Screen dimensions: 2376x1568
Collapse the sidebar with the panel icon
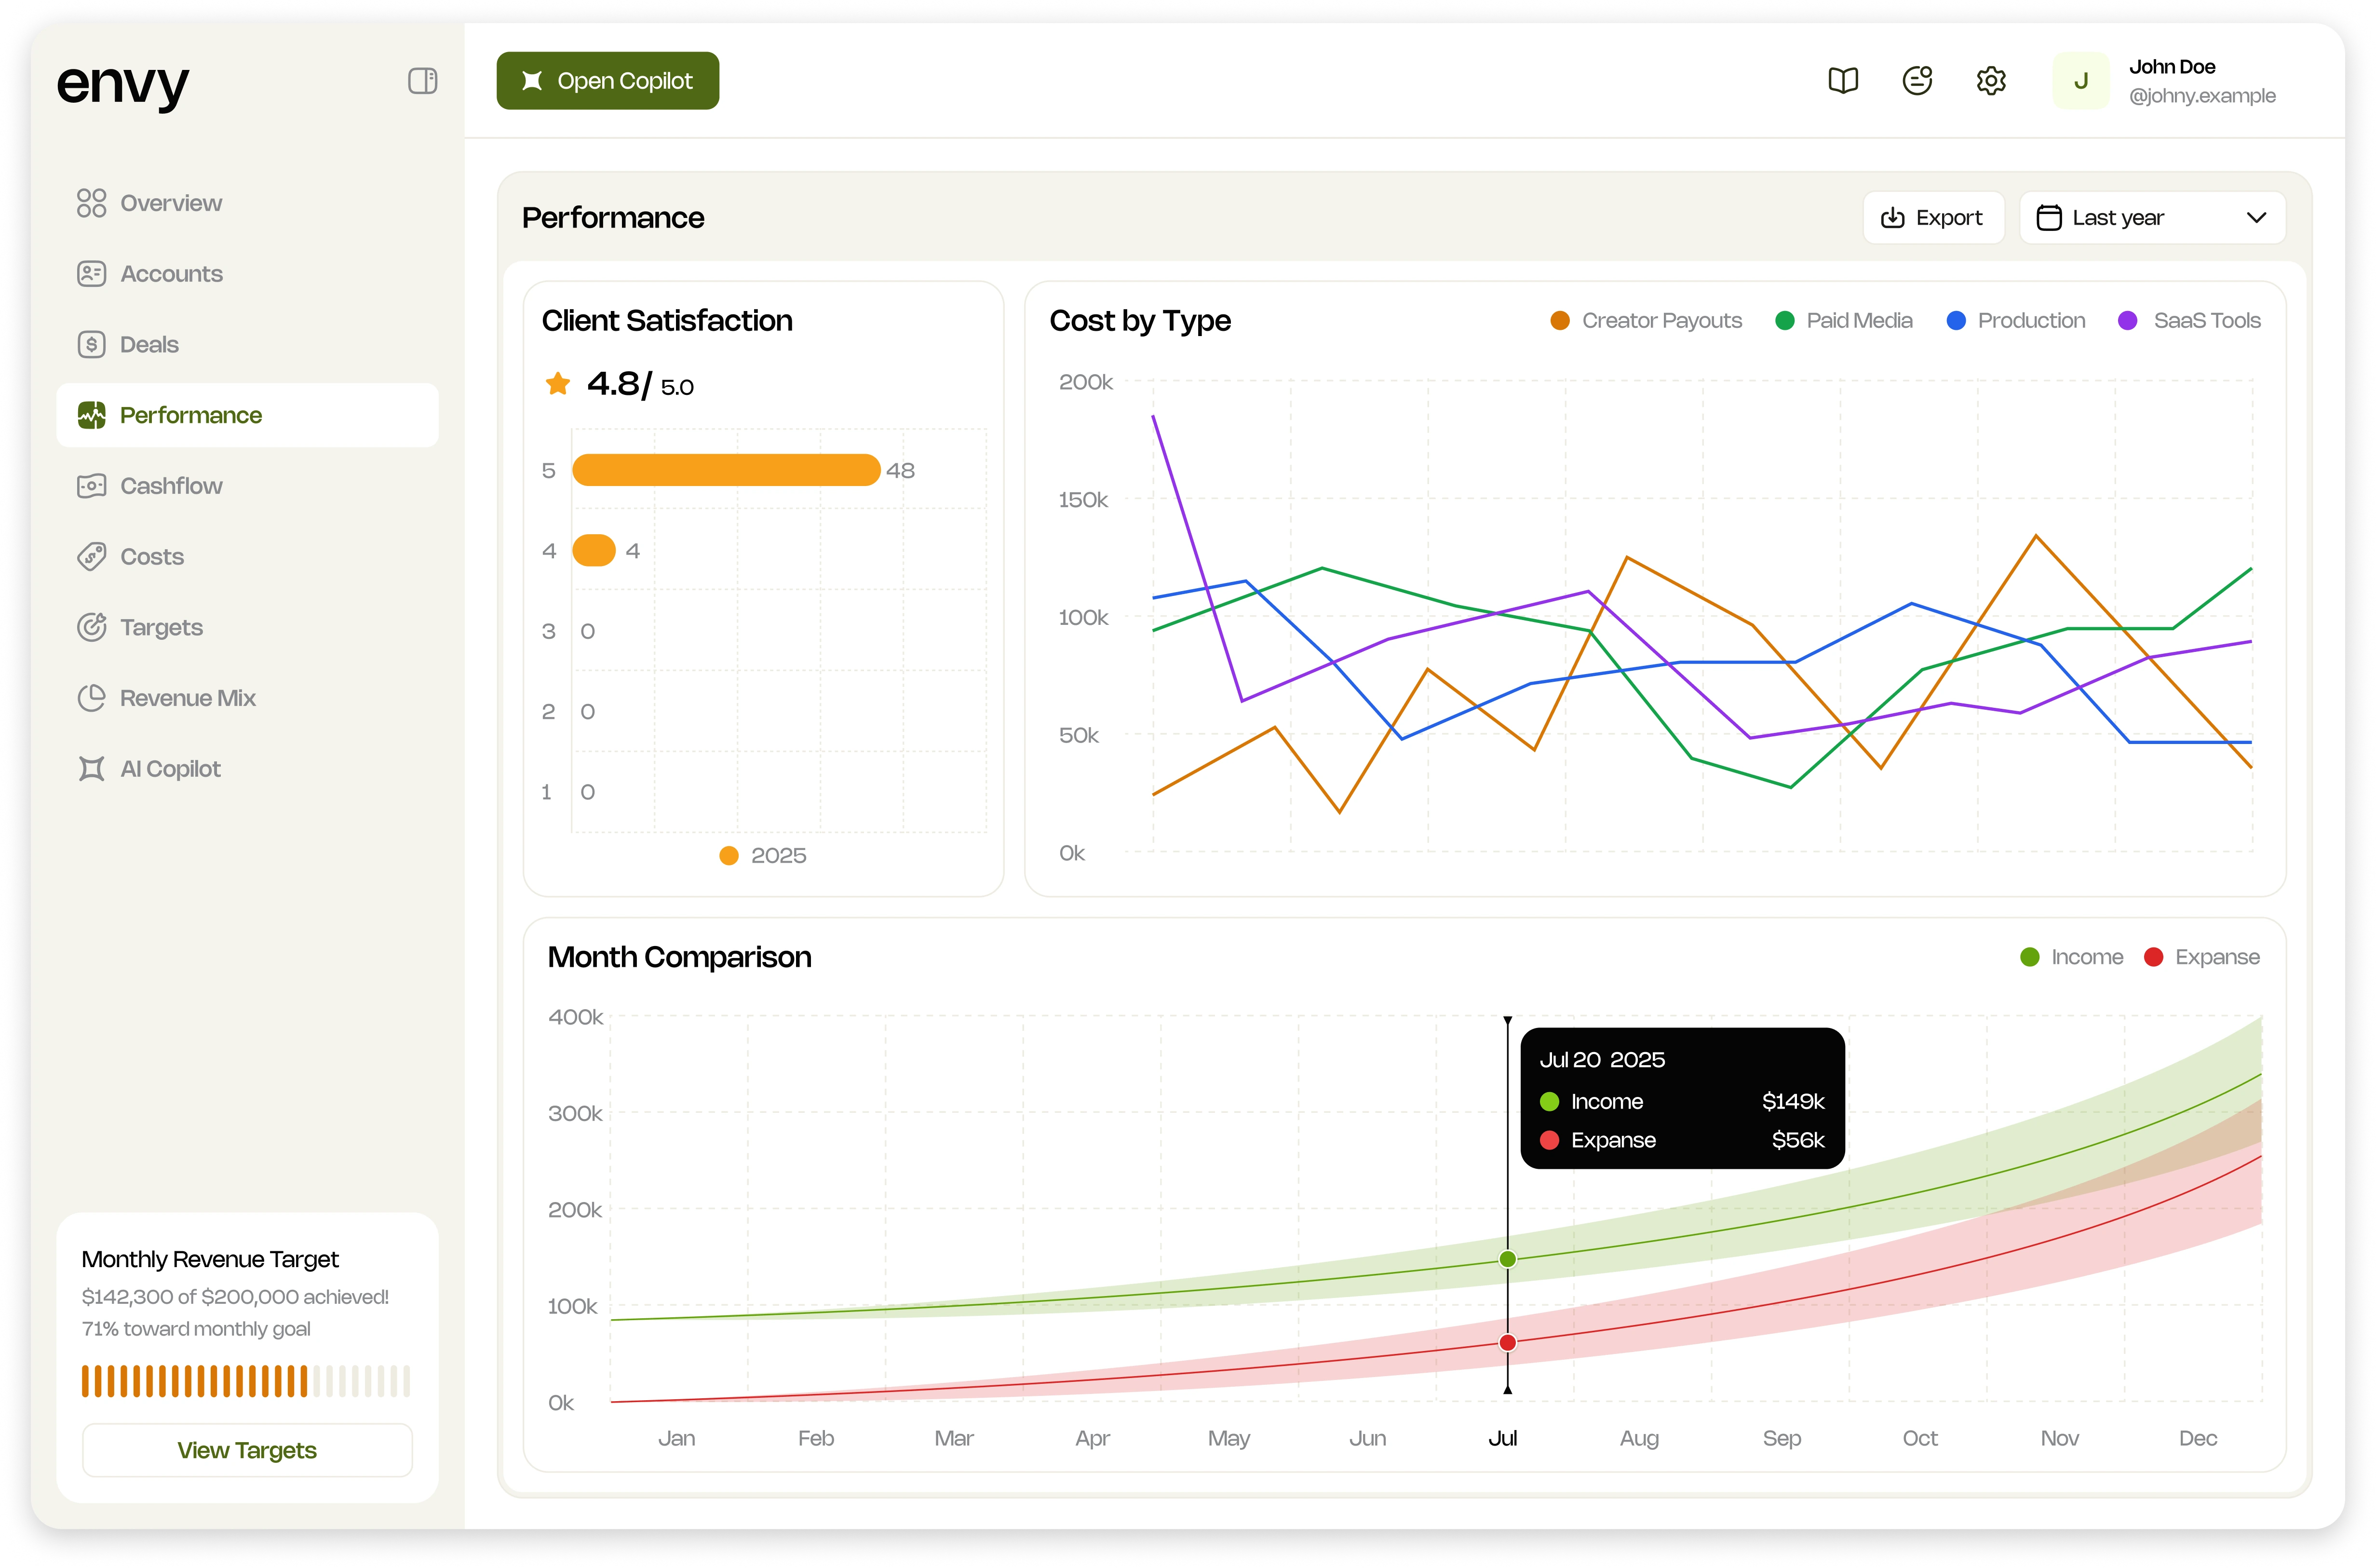click(422, 81)
